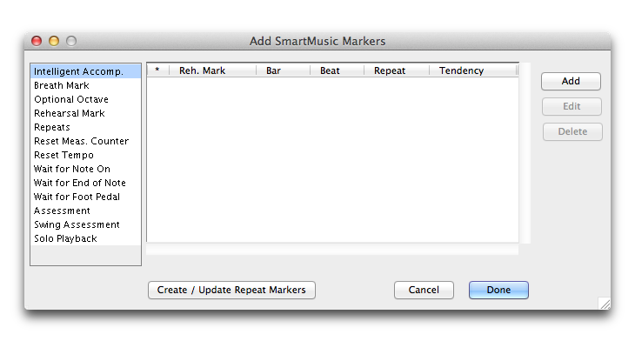This screenshot has width=635, height=341.
Task: Click the Tendency column header
Action: click(473, 70)
